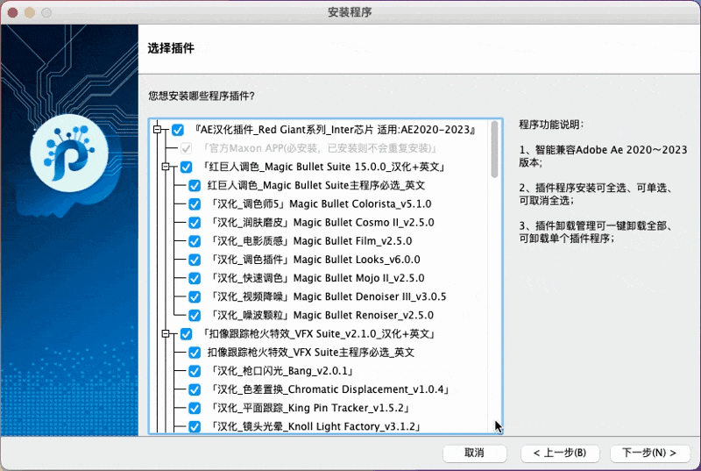Uncheck the VFX Suite主程序必选_英文 checkbox

pyautogui.click(x=195, y=353)
